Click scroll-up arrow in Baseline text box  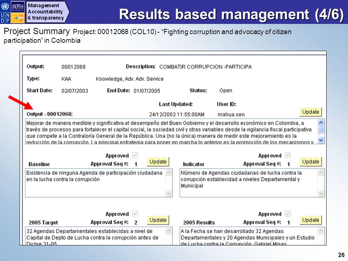tap(169, 172)
